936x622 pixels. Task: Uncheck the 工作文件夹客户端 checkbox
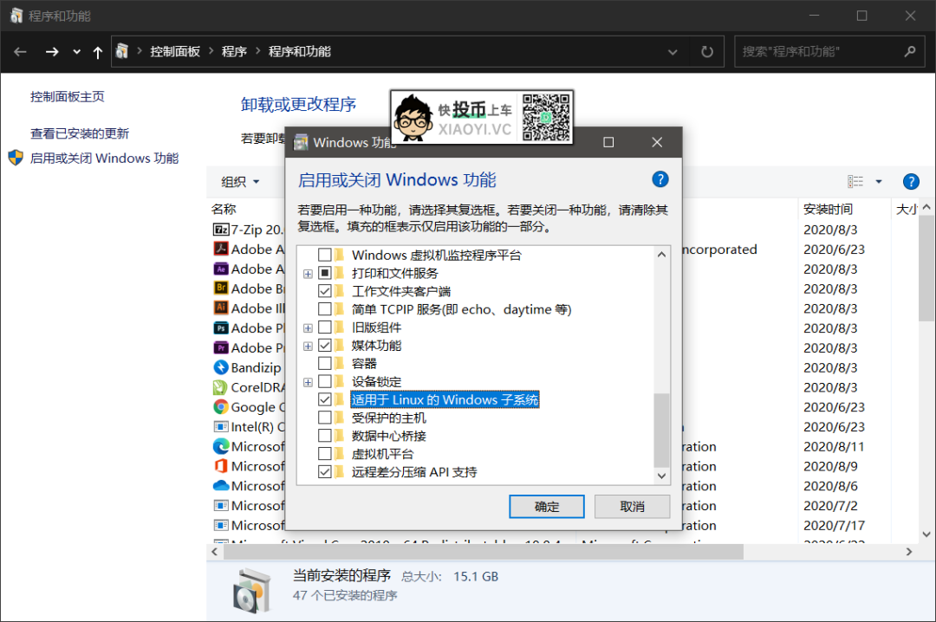tap(325, 291)
